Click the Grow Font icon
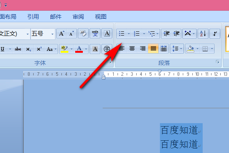 click(62, 34)
